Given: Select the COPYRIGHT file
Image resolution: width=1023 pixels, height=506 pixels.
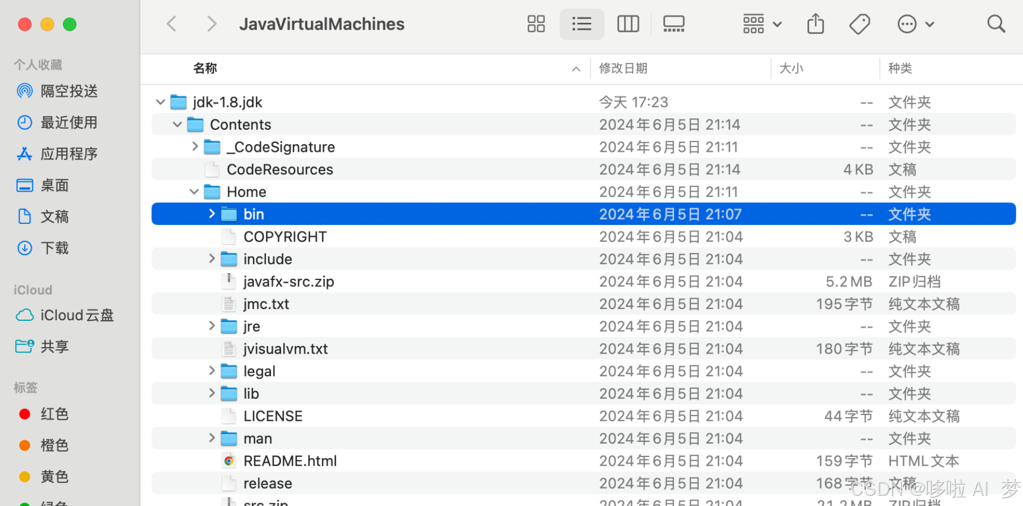Looking at the screenshot, I should [584, 236].
